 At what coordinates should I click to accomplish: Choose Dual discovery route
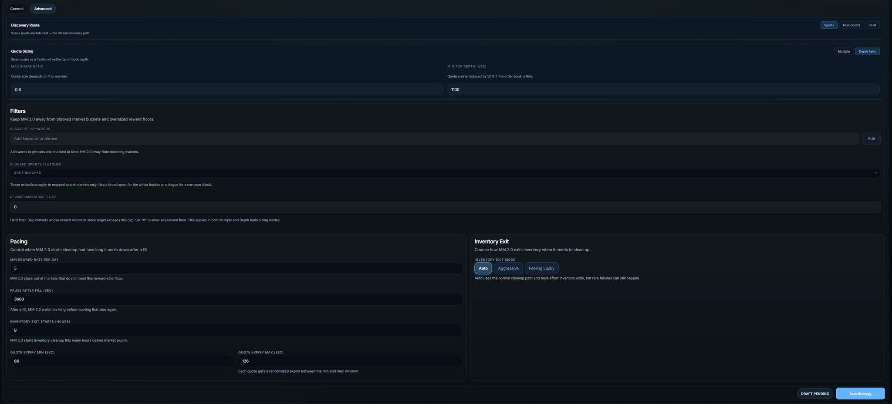872,25
